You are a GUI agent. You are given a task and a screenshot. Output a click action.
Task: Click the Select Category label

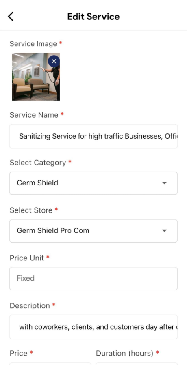(x=38, y=163)
